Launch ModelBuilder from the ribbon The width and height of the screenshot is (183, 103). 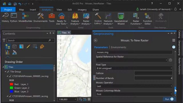tap(25, 17)
